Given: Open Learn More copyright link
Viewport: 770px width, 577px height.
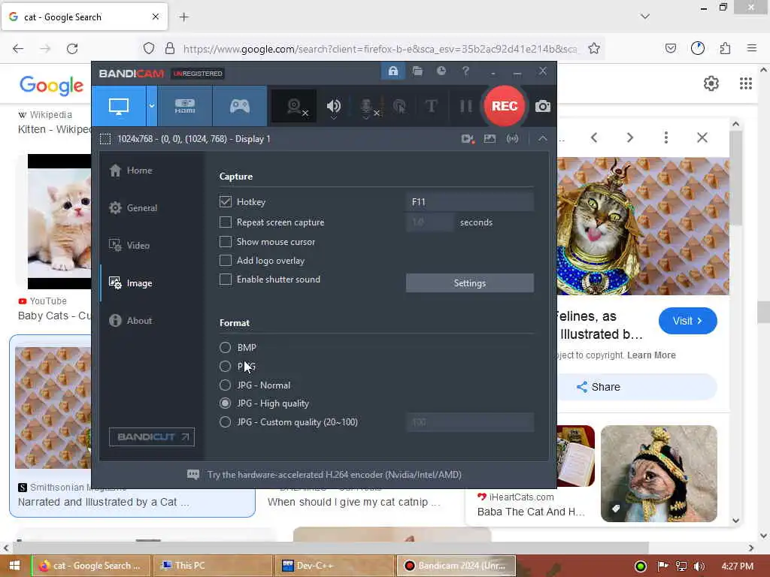Looking at the screenshot, I should tap(651, 355).
